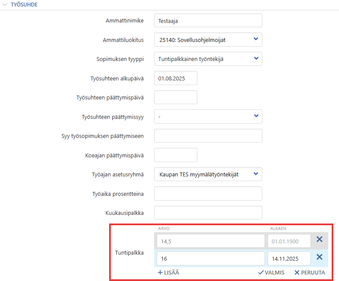Screen dimensions: 339x281
Task: Click the Työsuhteen päättymispäivä date field
Action: (175, 97)
